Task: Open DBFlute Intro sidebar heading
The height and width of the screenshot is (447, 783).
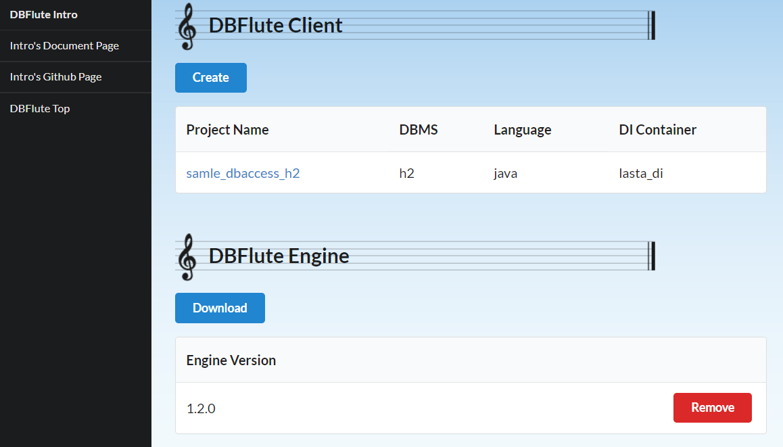Action: click(44, 14)
